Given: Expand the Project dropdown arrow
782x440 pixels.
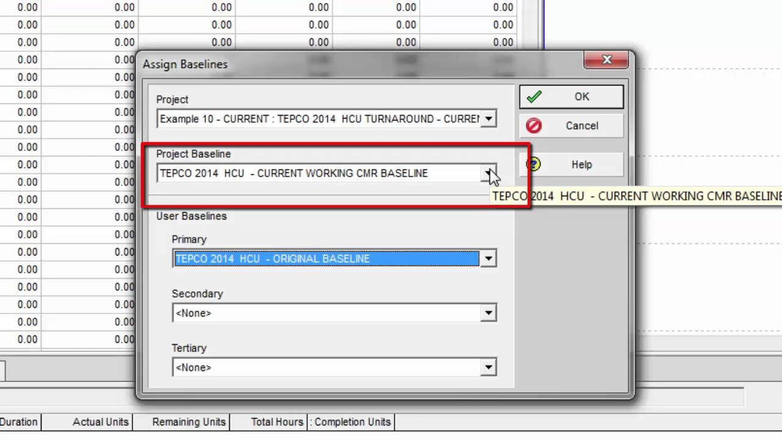Looking at the screenshot, I should point(488,119).
